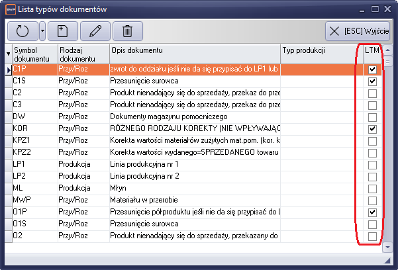
Task: Enable LTM checkbox for LP1 row
Action: (373, 164)
